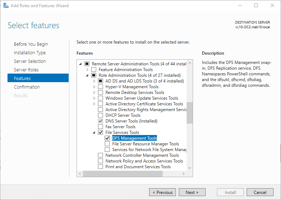This screenshot has width=281, height=200.
Task: Go to the Server Roles step
Action: pos(26,70)
